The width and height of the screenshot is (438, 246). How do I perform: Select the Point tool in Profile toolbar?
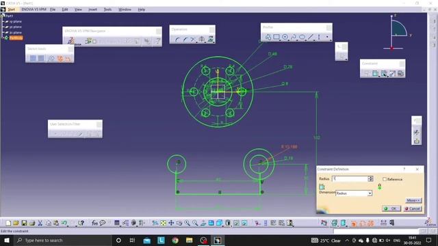[x=327, y=37]
